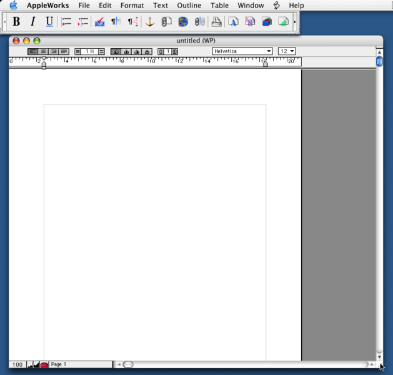Select the right-aligned tab stop marker
The image size is (393, 375).
(137, 52)
